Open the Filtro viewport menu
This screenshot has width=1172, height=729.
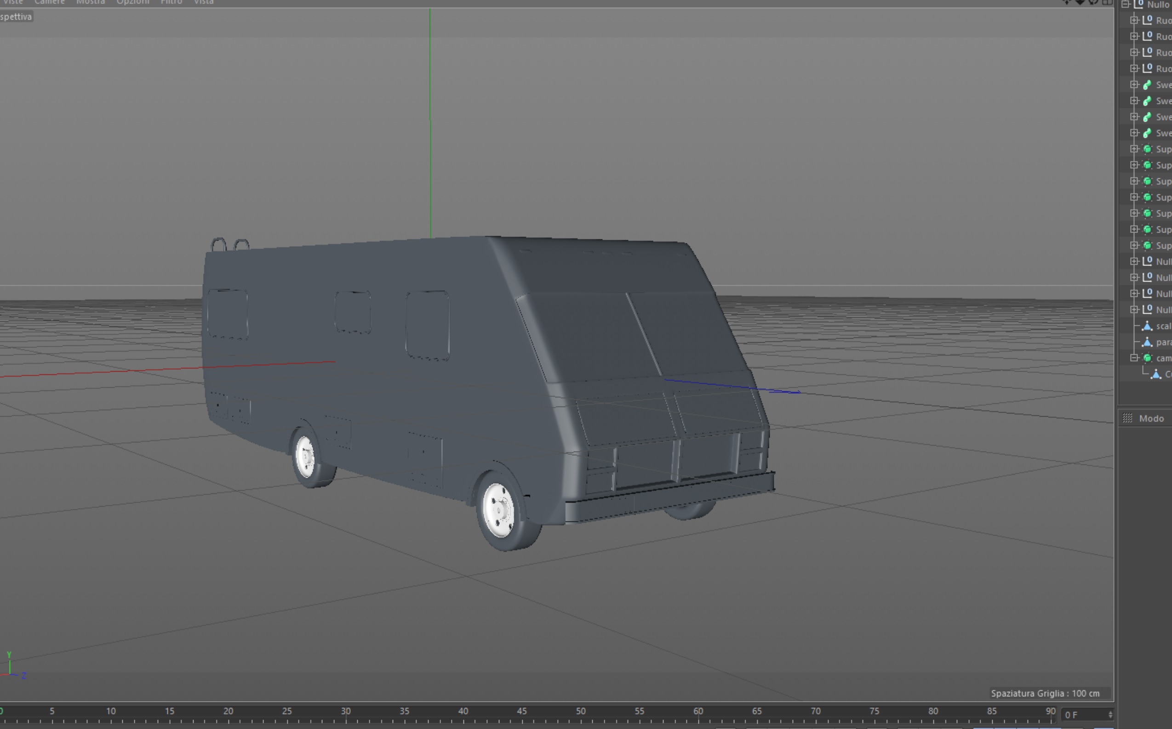(172, 2)
